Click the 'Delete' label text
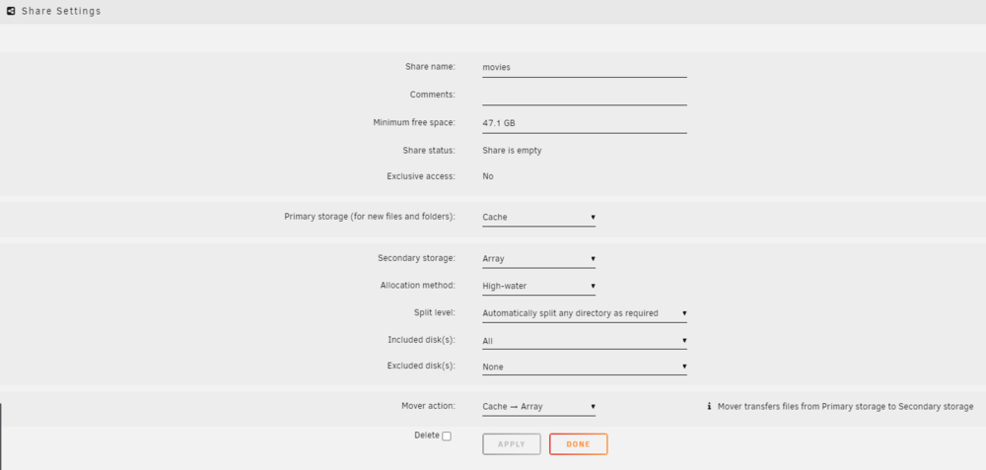The image size is (986, 470). click(426, 436)
